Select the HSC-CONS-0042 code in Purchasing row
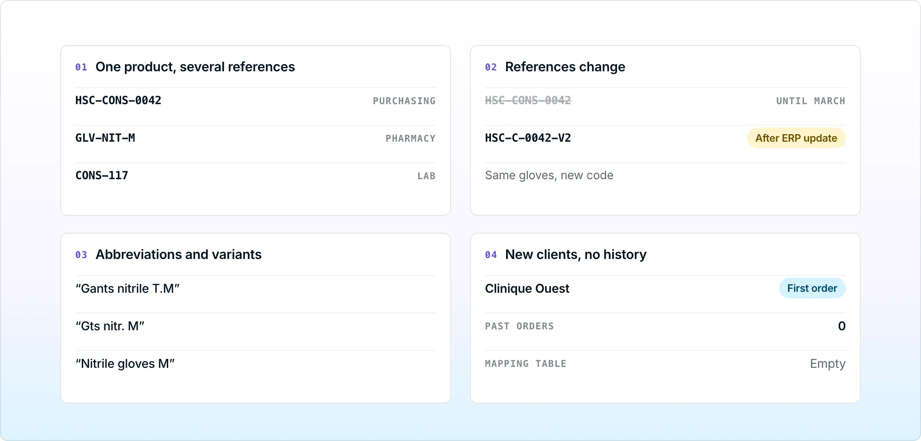The width and height of the screenshot is (921, 441). [x=118, y=100]
